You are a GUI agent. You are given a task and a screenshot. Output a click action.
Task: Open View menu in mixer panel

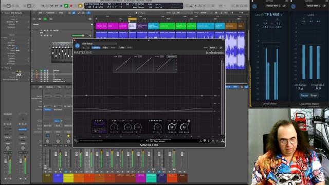(60, 87)
